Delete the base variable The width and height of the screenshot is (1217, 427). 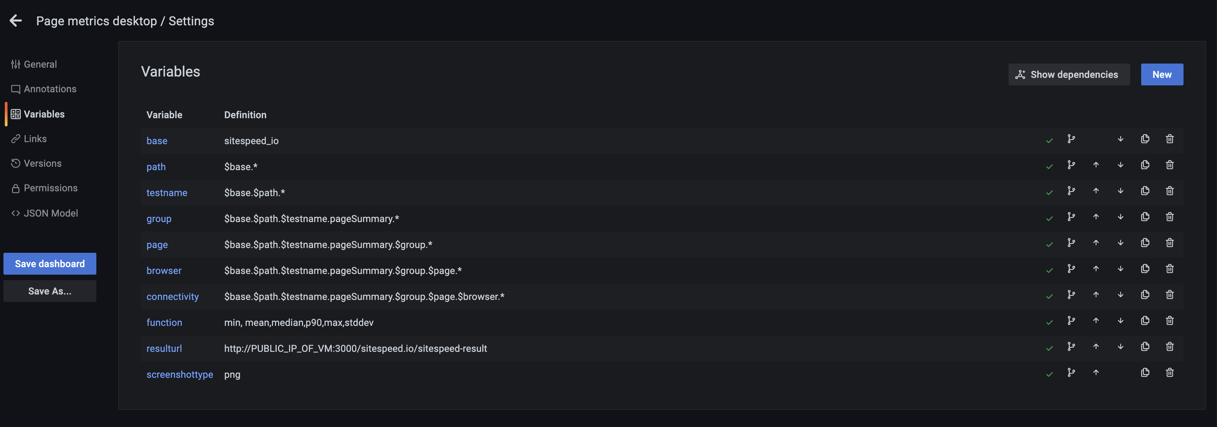click(1169, 139)
